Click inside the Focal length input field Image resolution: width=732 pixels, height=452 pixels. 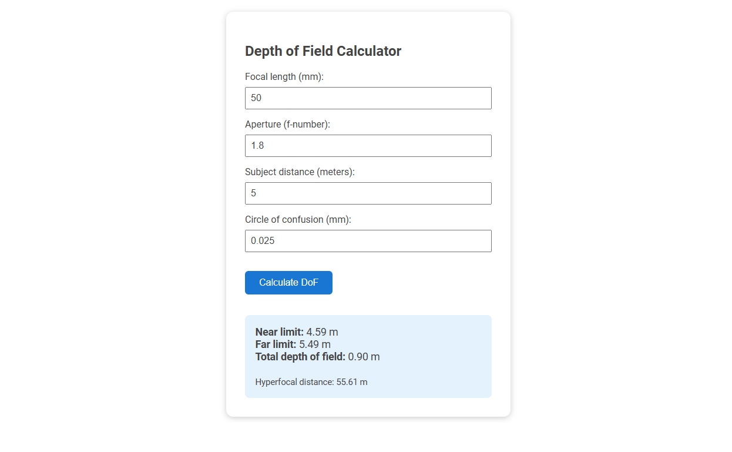[368, 98]
